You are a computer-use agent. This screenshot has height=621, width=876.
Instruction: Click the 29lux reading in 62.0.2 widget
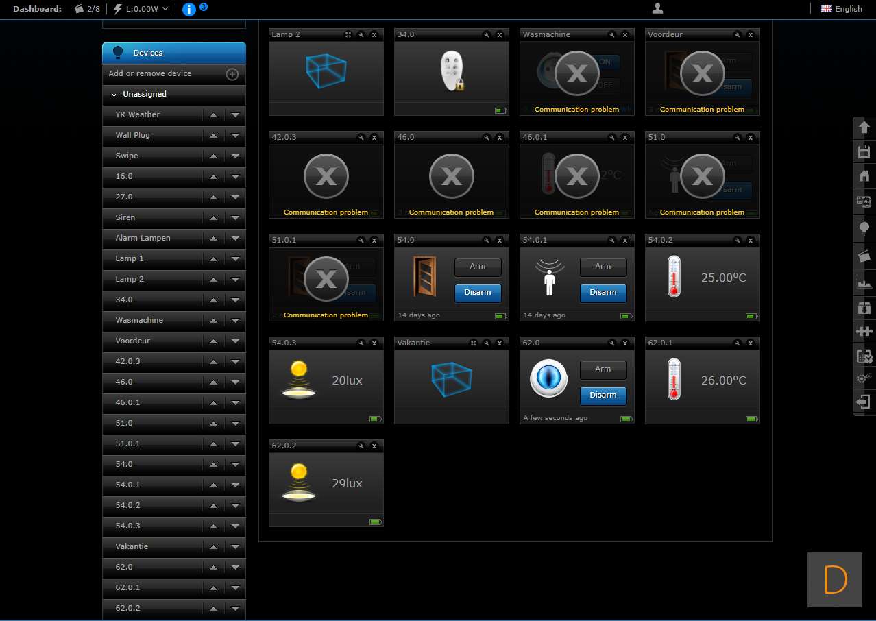point(347,483)
